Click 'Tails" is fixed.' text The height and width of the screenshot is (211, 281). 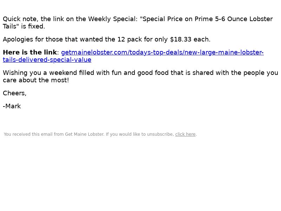[x=24, y=26]
